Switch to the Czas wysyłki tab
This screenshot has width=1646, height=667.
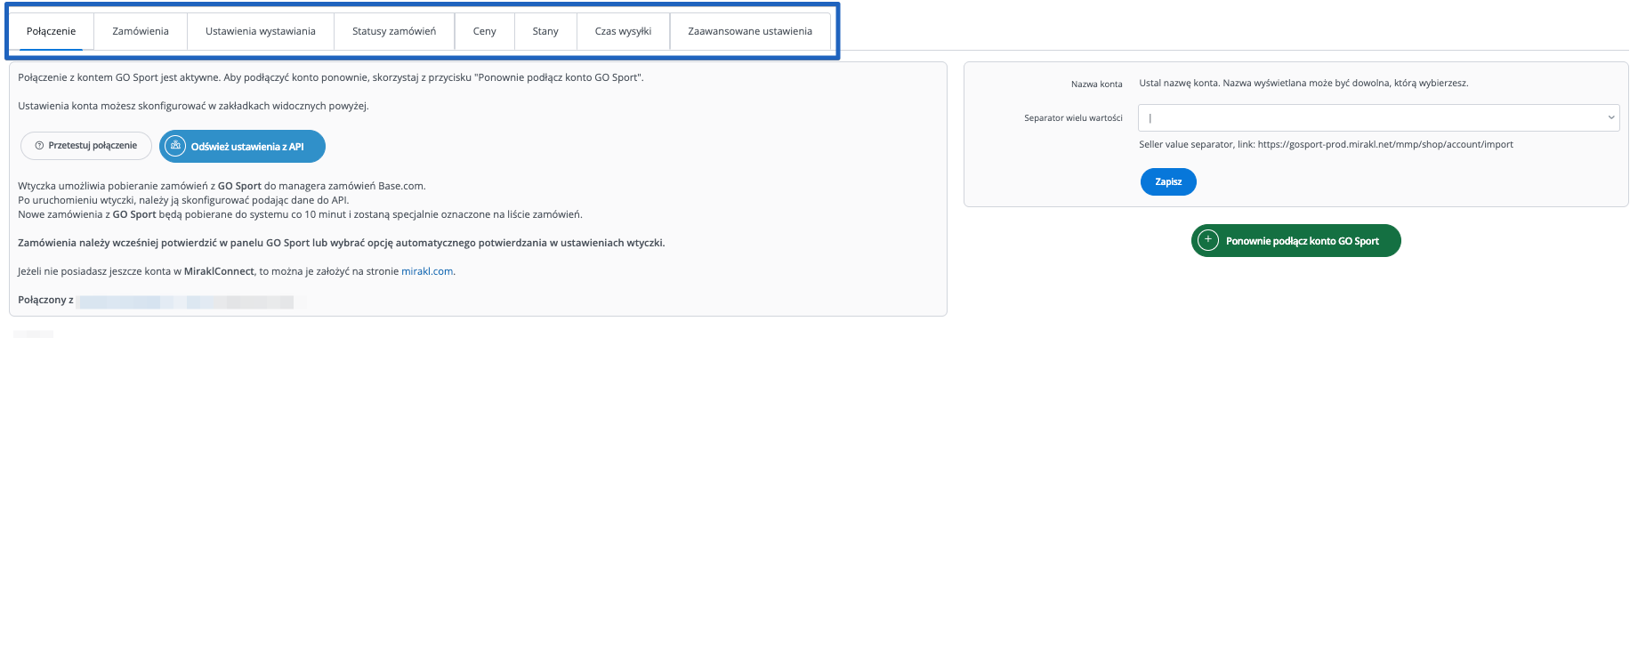click(x=623, y=31)
